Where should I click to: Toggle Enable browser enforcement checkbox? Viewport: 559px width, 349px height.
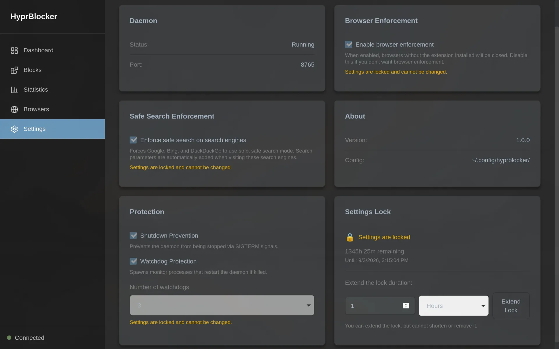pyautogui.click(x=349, y=44)
